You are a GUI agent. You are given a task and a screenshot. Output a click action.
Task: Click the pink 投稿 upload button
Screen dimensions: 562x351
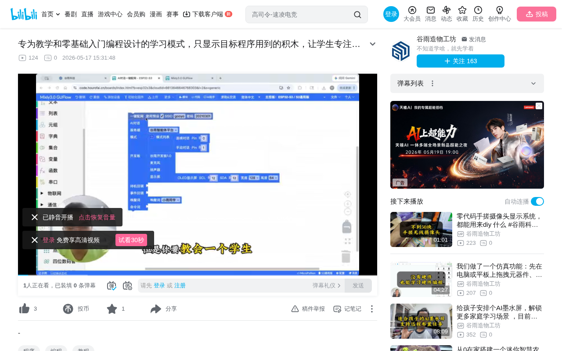coord(537,14)
